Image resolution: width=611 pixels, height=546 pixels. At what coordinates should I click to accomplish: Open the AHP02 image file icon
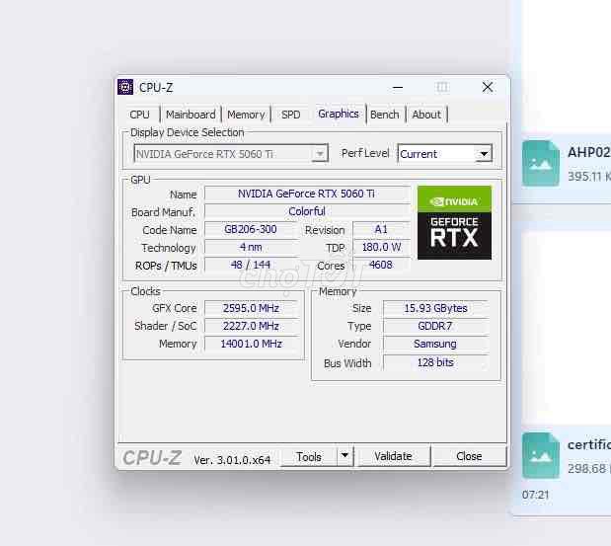point(541,163)
